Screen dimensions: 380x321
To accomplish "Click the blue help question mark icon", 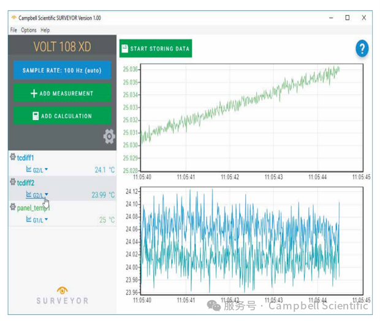I will [x=362, y=49].
